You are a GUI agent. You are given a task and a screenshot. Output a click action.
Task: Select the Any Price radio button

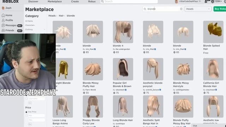pos(26,112)
